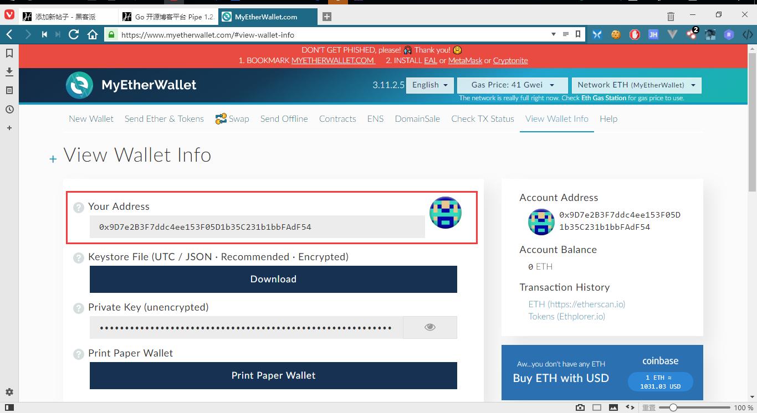Open the English language dropdown
Viewport: 757px width, 413px height.
(x=430, y=85)
